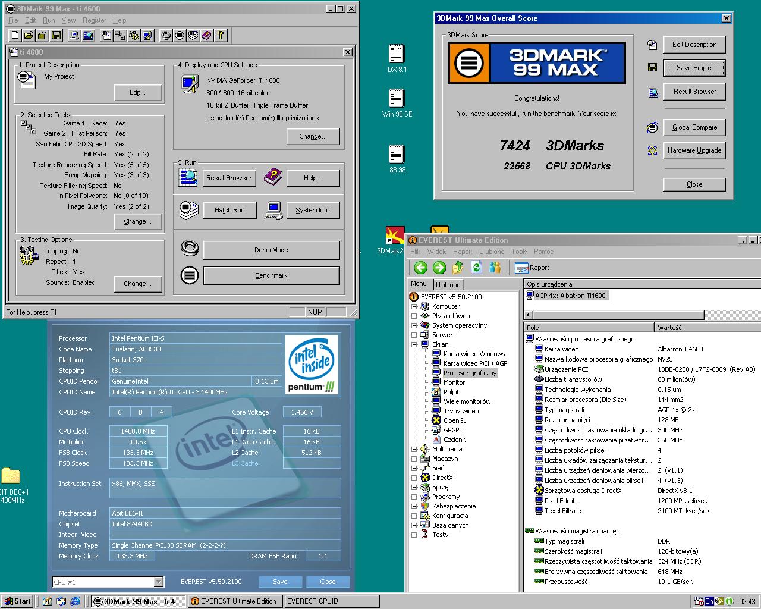Open the Pomoc menu in EVEREST

[x=543, y=252]
